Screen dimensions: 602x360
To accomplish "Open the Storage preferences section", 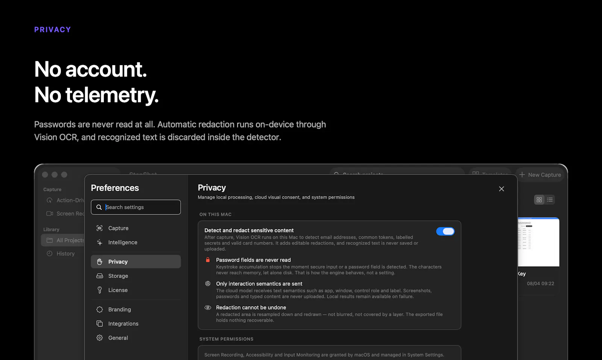I will [x=135, y=276].
